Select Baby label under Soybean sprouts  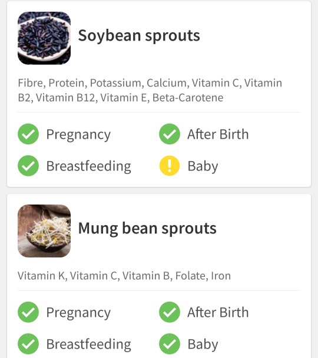coord(203,166)
